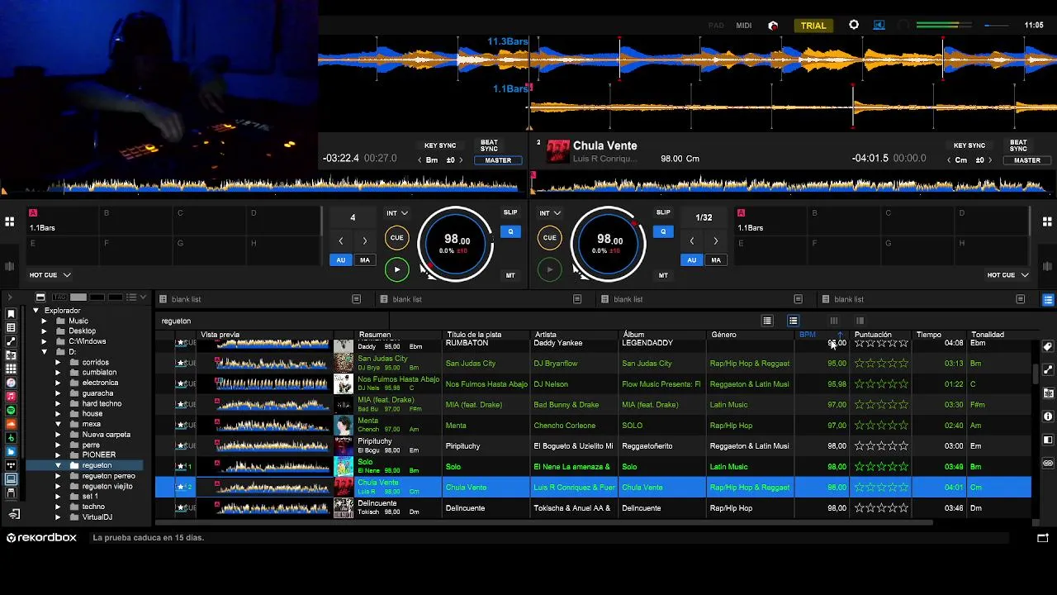The height and width of the screenshot is (595, 1057).
Task: Open Beatport streaming sidebar icon
Action: click(x=11, y=438)
